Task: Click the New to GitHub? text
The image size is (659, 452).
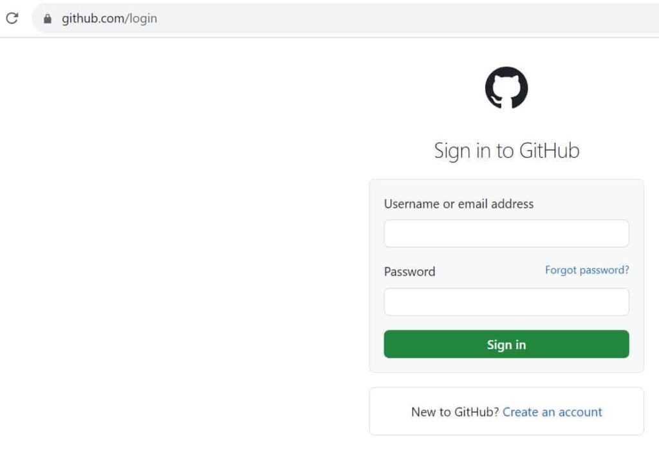Action: pos(455,411)
